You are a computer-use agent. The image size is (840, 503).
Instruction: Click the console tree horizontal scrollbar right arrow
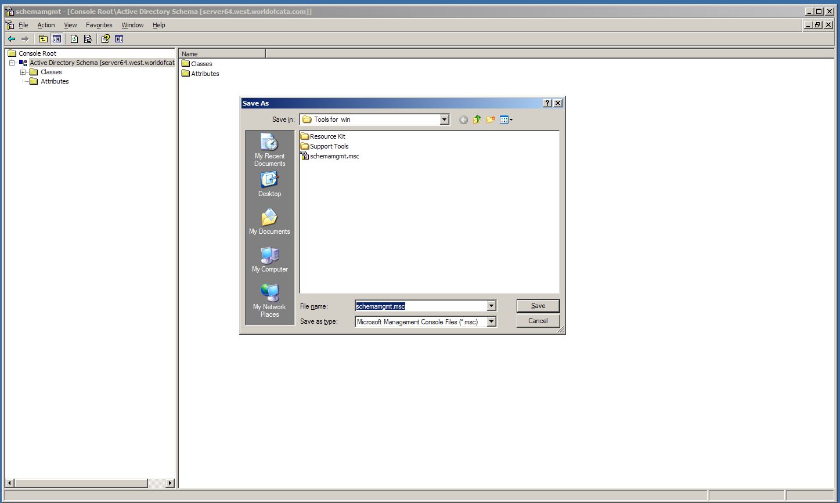click(x=170, y=483)
